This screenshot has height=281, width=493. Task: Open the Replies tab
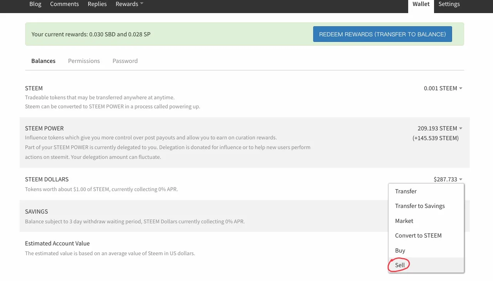coord(97,4)
